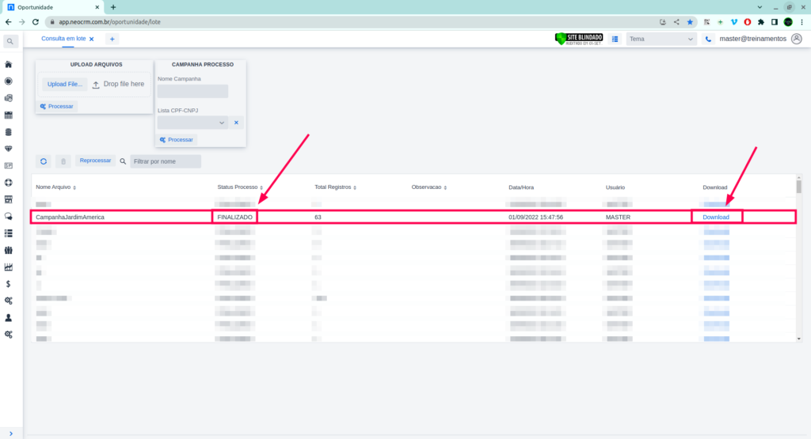The height and width of the screenshot is (439, 811).
Task: Add a new app tab with plus
Action: pos(112,39)
